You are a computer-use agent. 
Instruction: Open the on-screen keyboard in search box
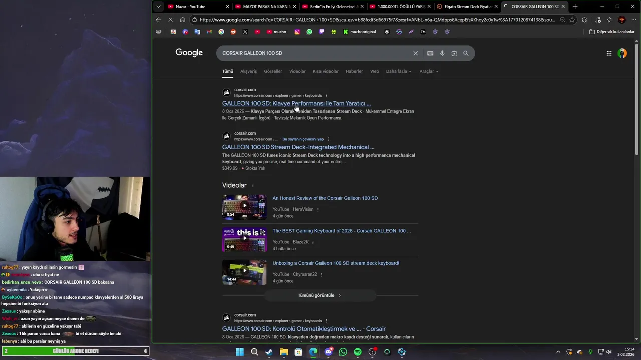point(430,53)
